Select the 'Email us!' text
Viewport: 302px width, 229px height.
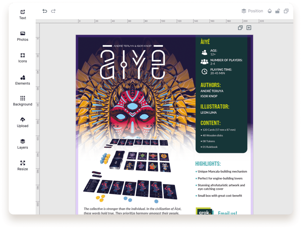pyautogui.click(x=227, y=213)
